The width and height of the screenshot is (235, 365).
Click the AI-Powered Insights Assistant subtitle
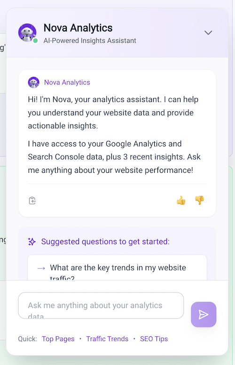tap(90, 41)
